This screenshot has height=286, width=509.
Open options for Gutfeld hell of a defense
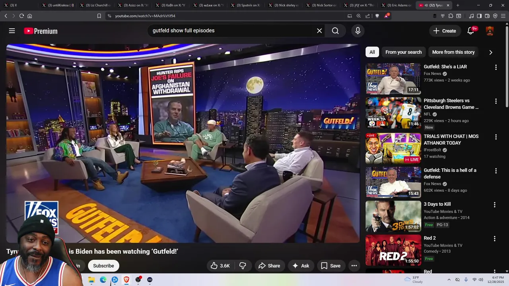tap(495, 171)
